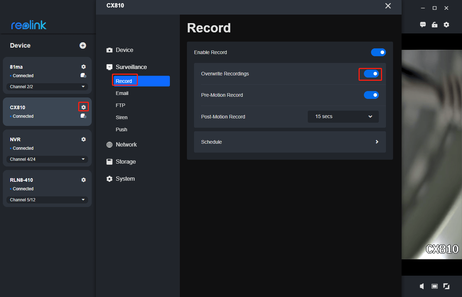Viewport: 462px width, 297px height.
Task: Click the fullscreen expand icon
Action: [x=446, y=286]
